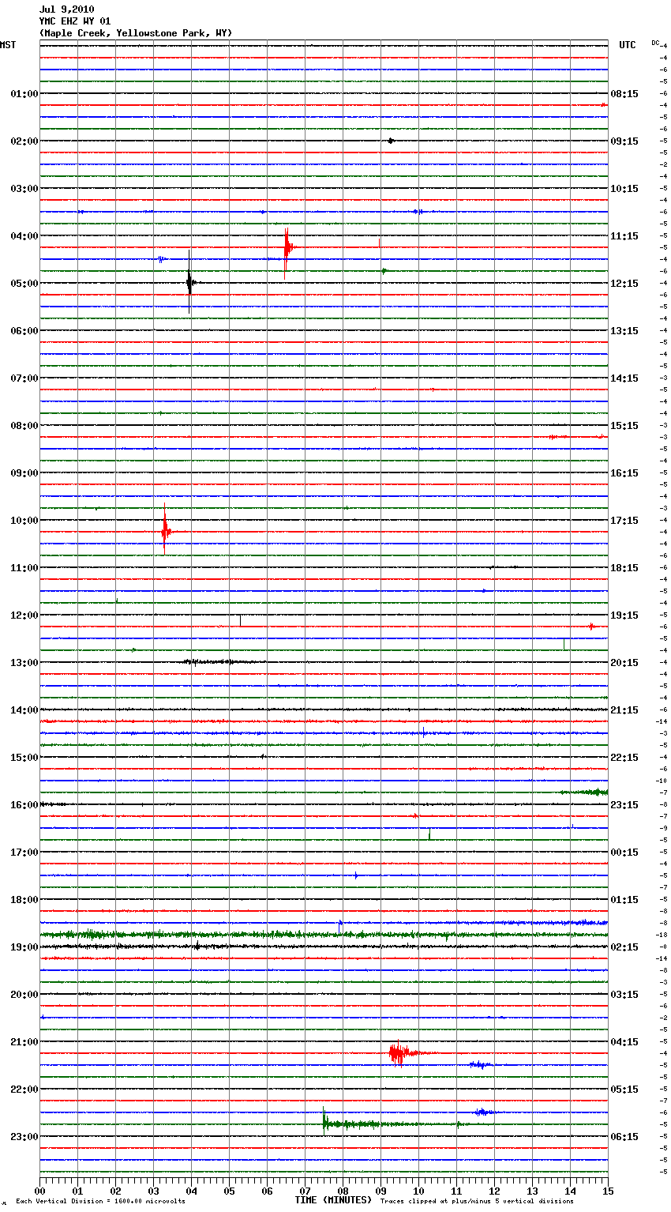Click the '00' minute tick on the time axis

point(40,1190)
